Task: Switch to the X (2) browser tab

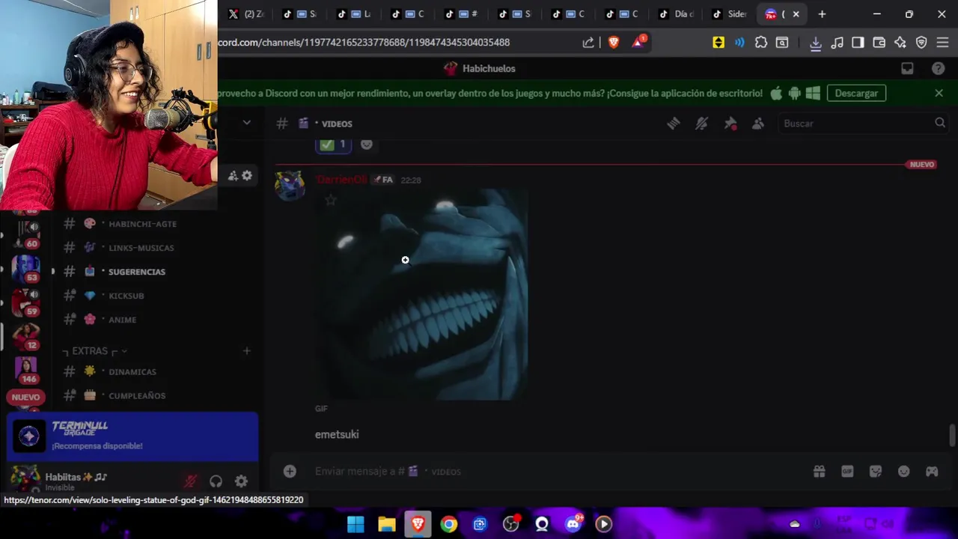Action: click(247, 14)
